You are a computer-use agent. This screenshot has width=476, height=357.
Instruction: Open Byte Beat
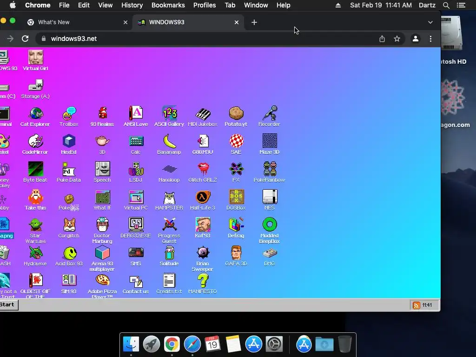[x=35, y=172]
